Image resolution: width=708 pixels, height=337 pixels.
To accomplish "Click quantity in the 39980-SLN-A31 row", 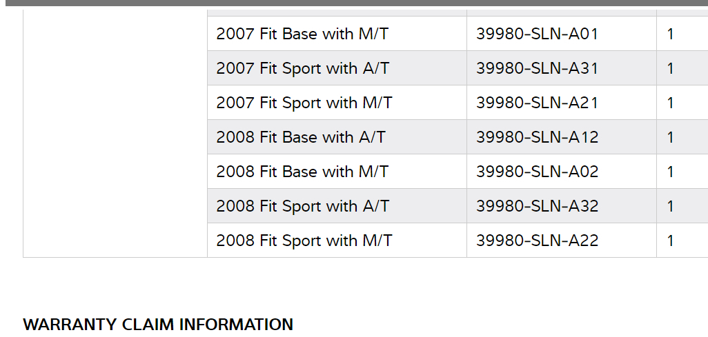I will click(x=671, y=68).
